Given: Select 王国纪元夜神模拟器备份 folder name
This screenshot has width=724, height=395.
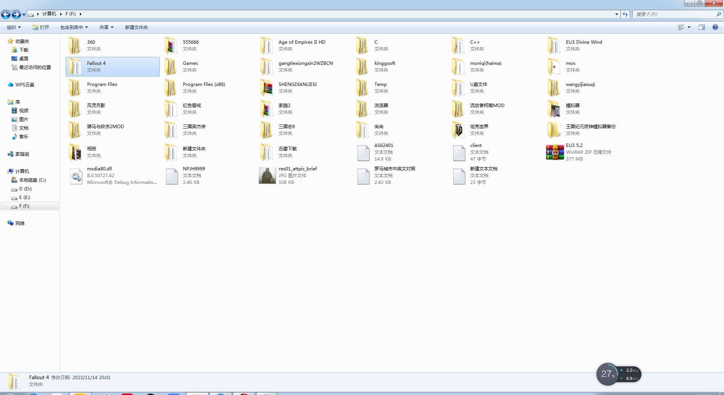Looking at the screenshot, I should click(x=591, y=126).
